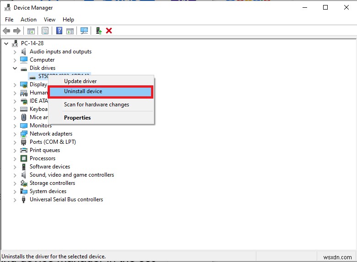Expand the System devices category
This screenshot has width=357, height=262.
tap(15, 192)
